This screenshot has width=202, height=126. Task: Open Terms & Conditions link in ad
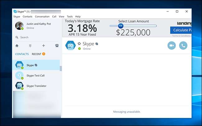(182, 36)
